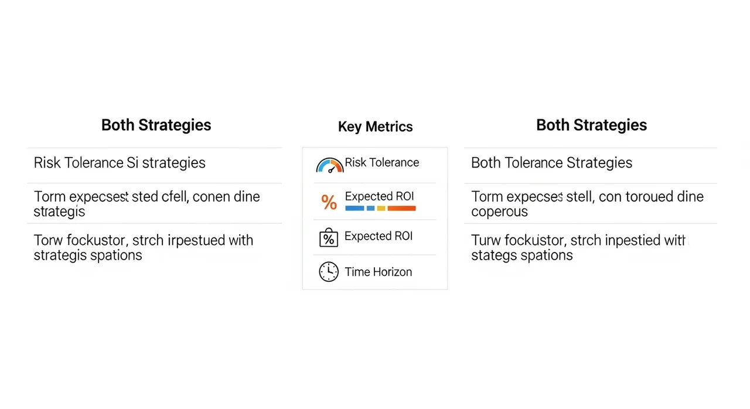The image size is (750, 409).
Task: Select the Risk Tolerance metric label
Action: (382, 162)
